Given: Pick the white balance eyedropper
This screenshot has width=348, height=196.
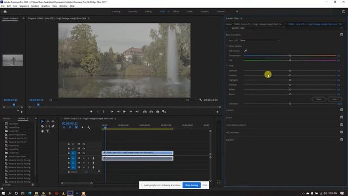Looking at the screenshot, I should coord(245,51).
